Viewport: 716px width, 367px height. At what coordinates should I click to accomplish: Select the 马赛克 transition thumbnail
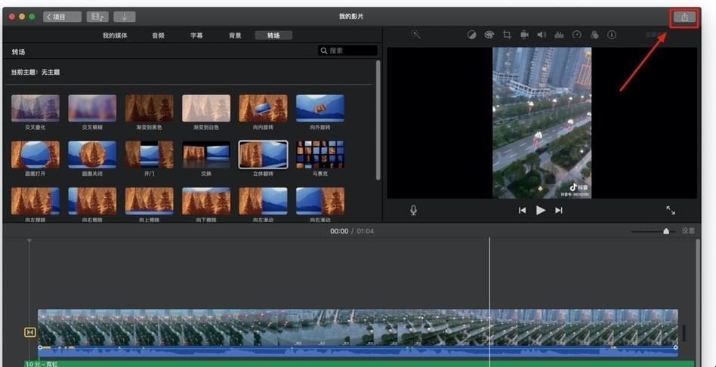[x=320, y=154]
